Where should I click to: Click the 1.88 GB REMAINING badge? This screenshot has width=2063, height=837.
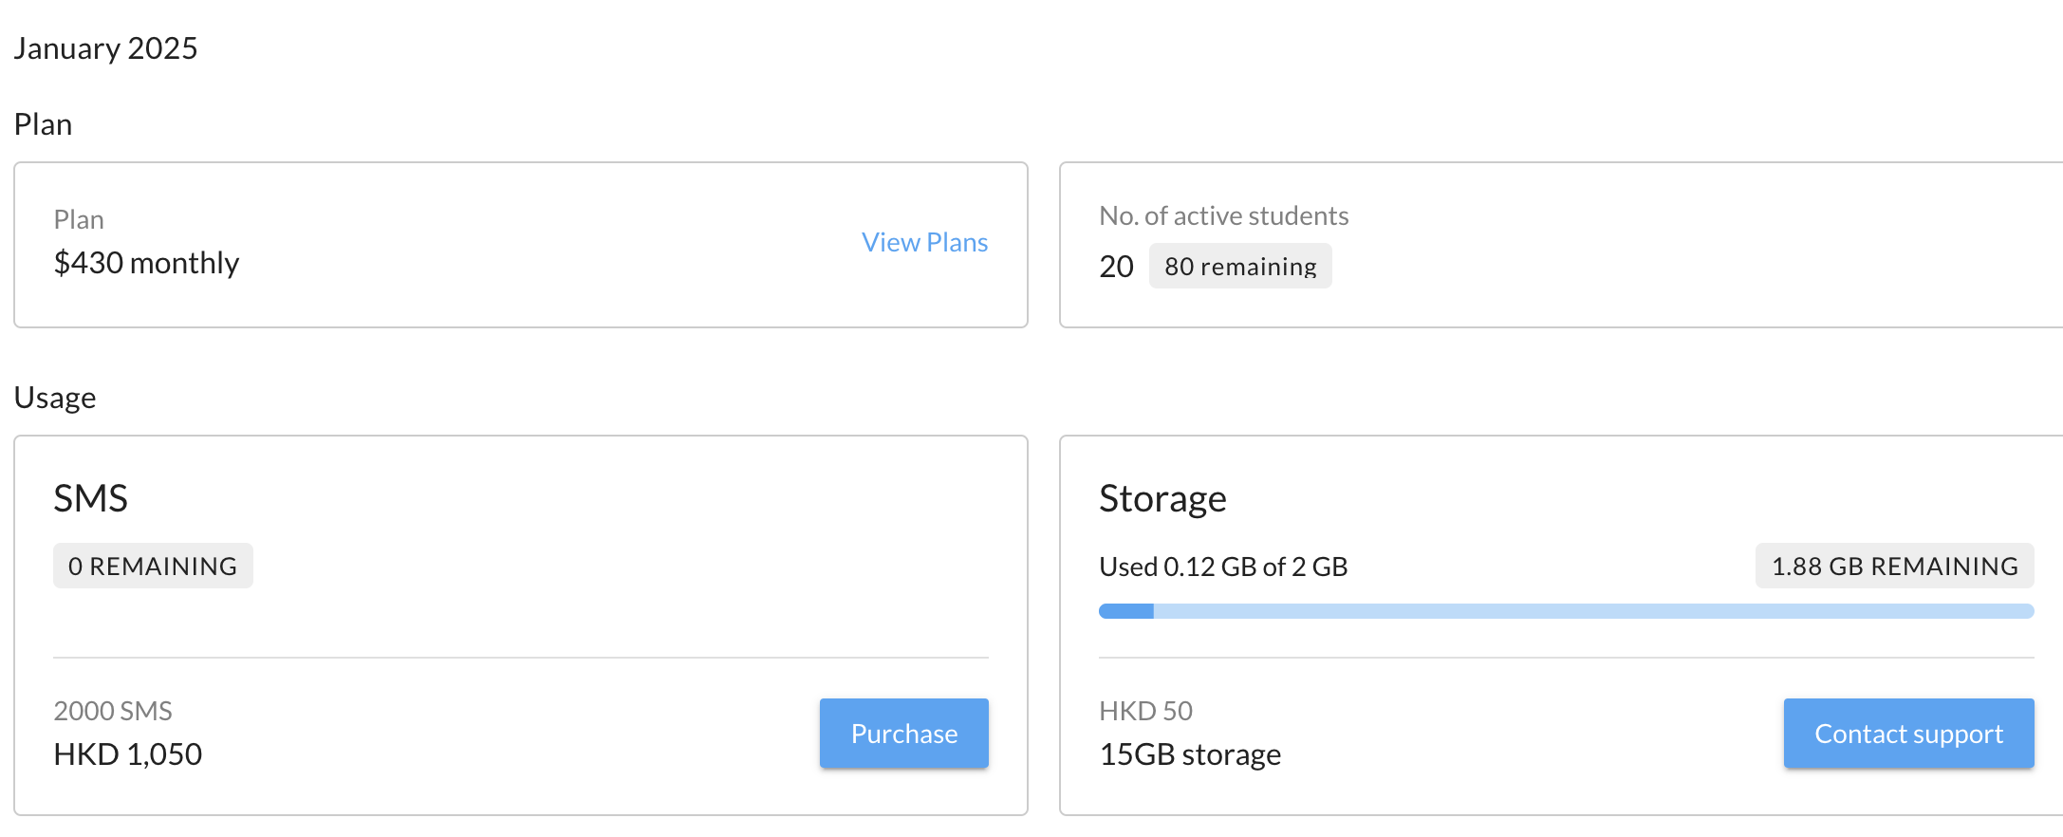point(1894,567)
